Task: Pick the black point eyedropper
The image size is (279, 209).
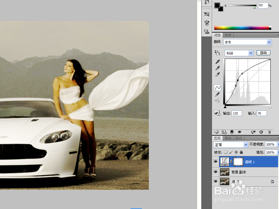Action: pos(217,62)
